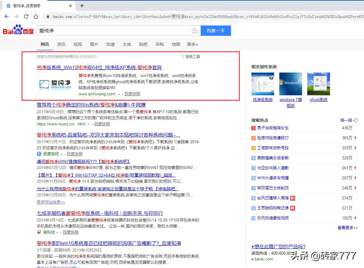Click the 换一换 refresh icon beside 搜索热点

point(355,120)
